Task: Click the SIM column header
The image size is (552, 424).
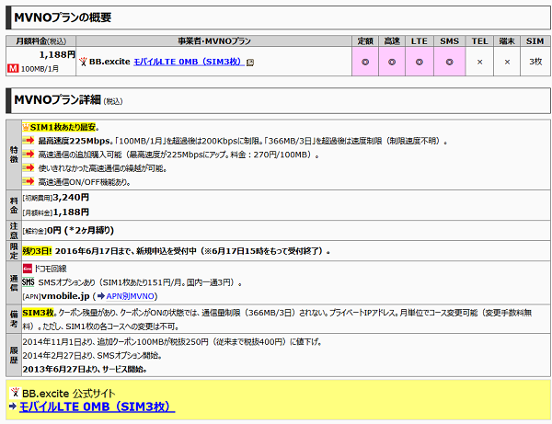Action: point(535,40)
